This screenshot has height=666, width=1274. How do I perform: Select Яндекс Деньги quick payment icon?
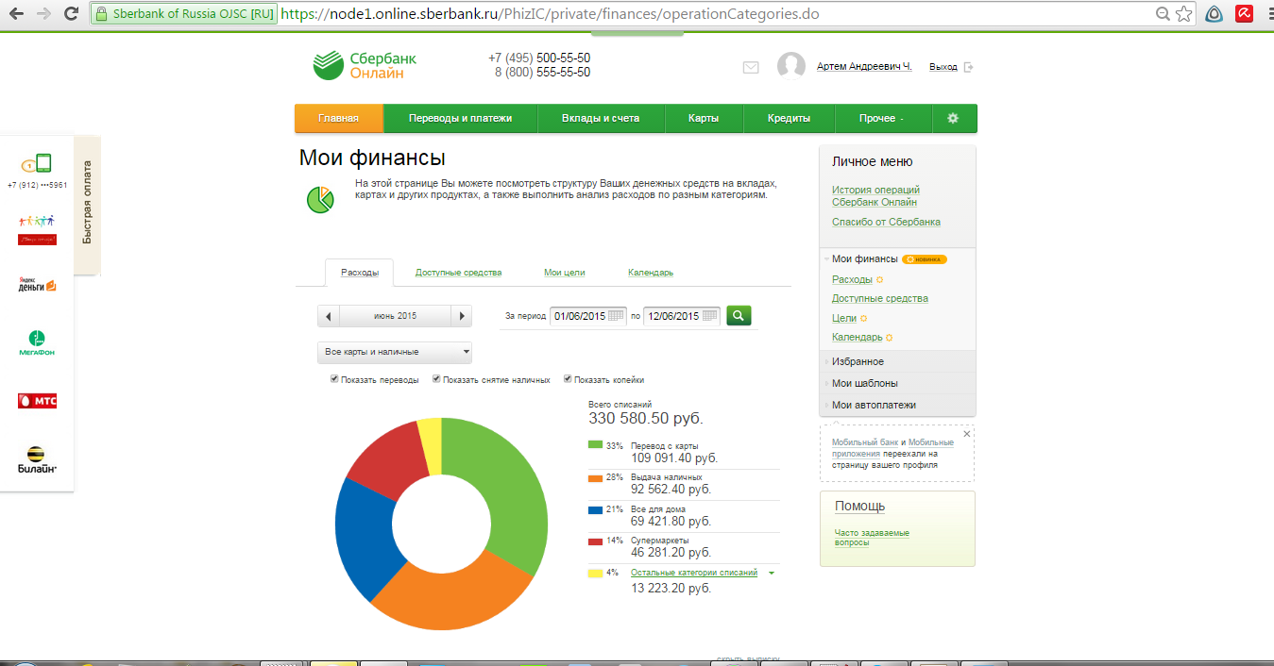coord(37,285)
